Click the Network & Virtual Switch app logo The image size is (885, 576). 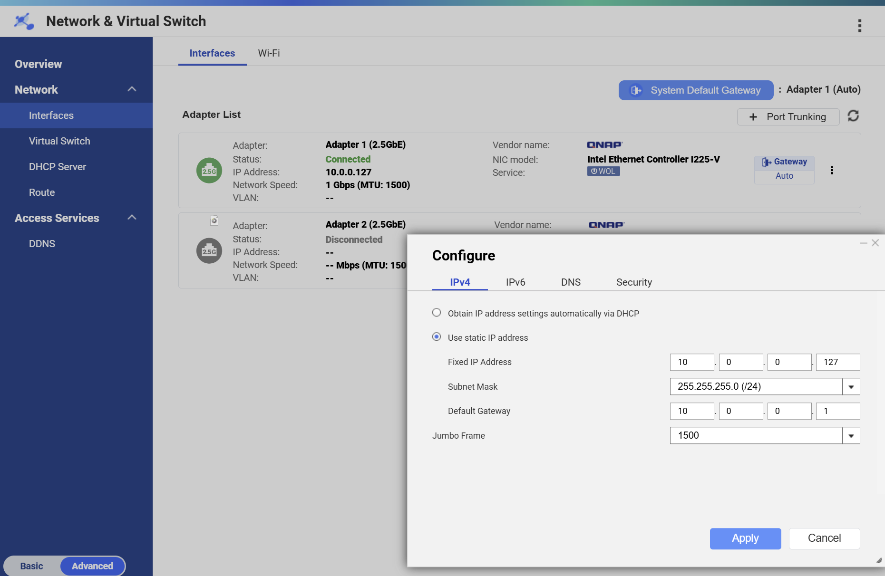coord(24,21)
